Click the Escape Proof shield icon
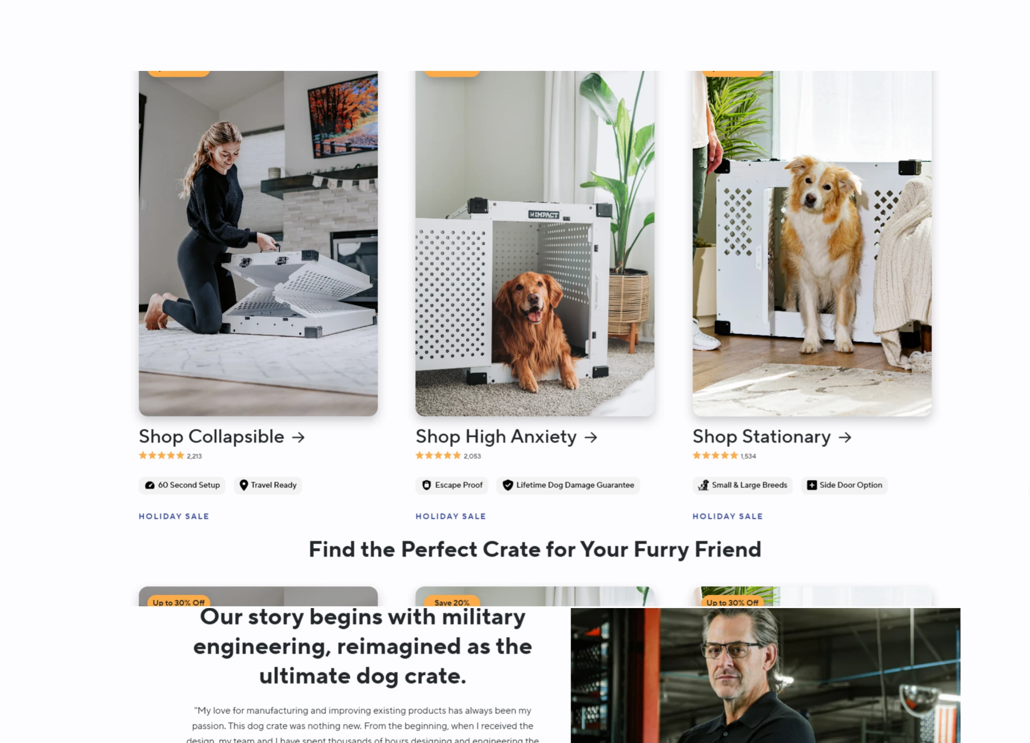This screenshot has width=1030, height=743. coord(427,485)
